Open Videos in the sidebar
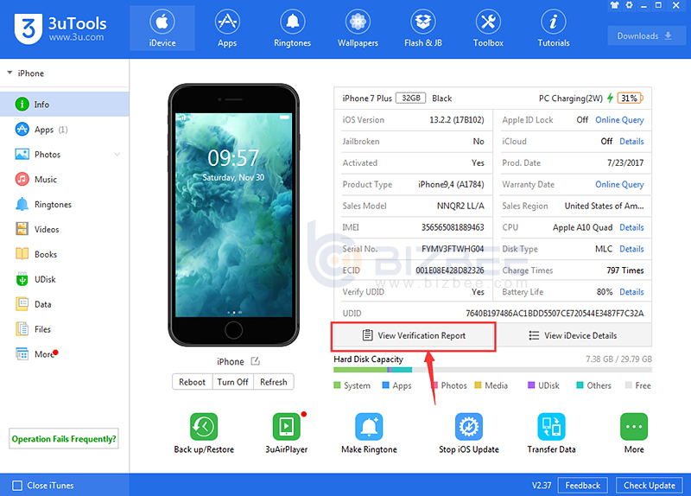Screen dimensions: 691x496 64,229
